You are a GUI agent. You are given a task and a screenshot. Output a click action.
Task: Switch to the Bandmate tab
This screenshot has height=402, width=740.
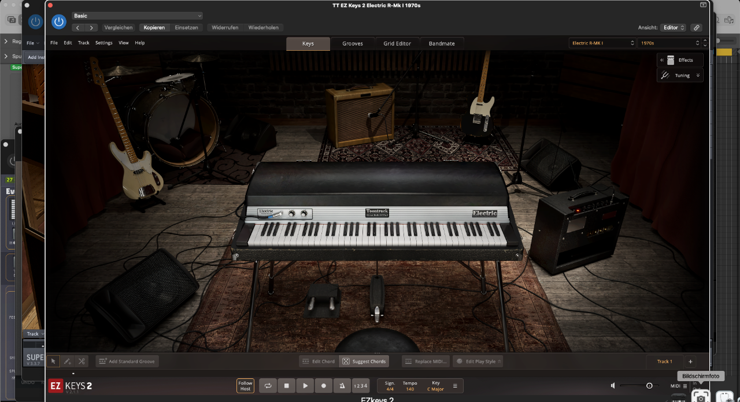coord(442,43)
